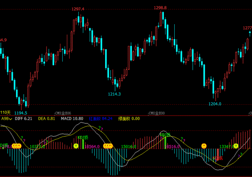Screen dimensions: 252x177
Task: Click the green KDJ顶 bar near 10564.0
Action: tap(83, 144)
